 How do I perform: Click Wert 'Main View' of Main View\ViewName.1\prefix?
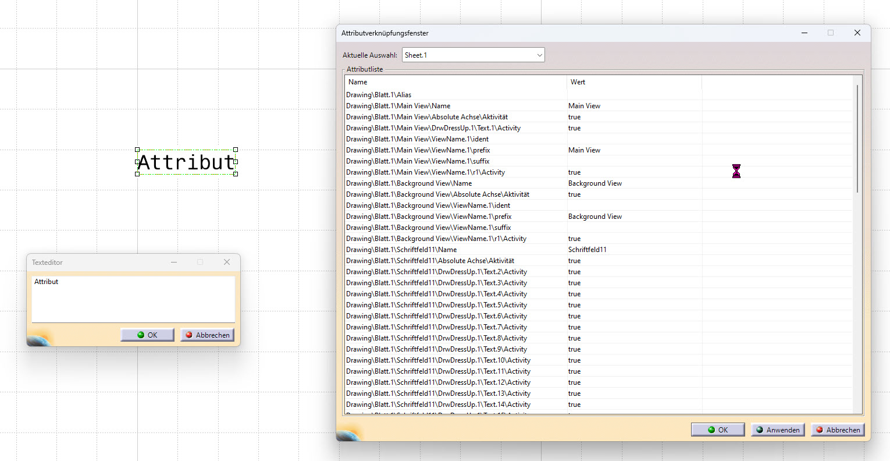(584, 150)
